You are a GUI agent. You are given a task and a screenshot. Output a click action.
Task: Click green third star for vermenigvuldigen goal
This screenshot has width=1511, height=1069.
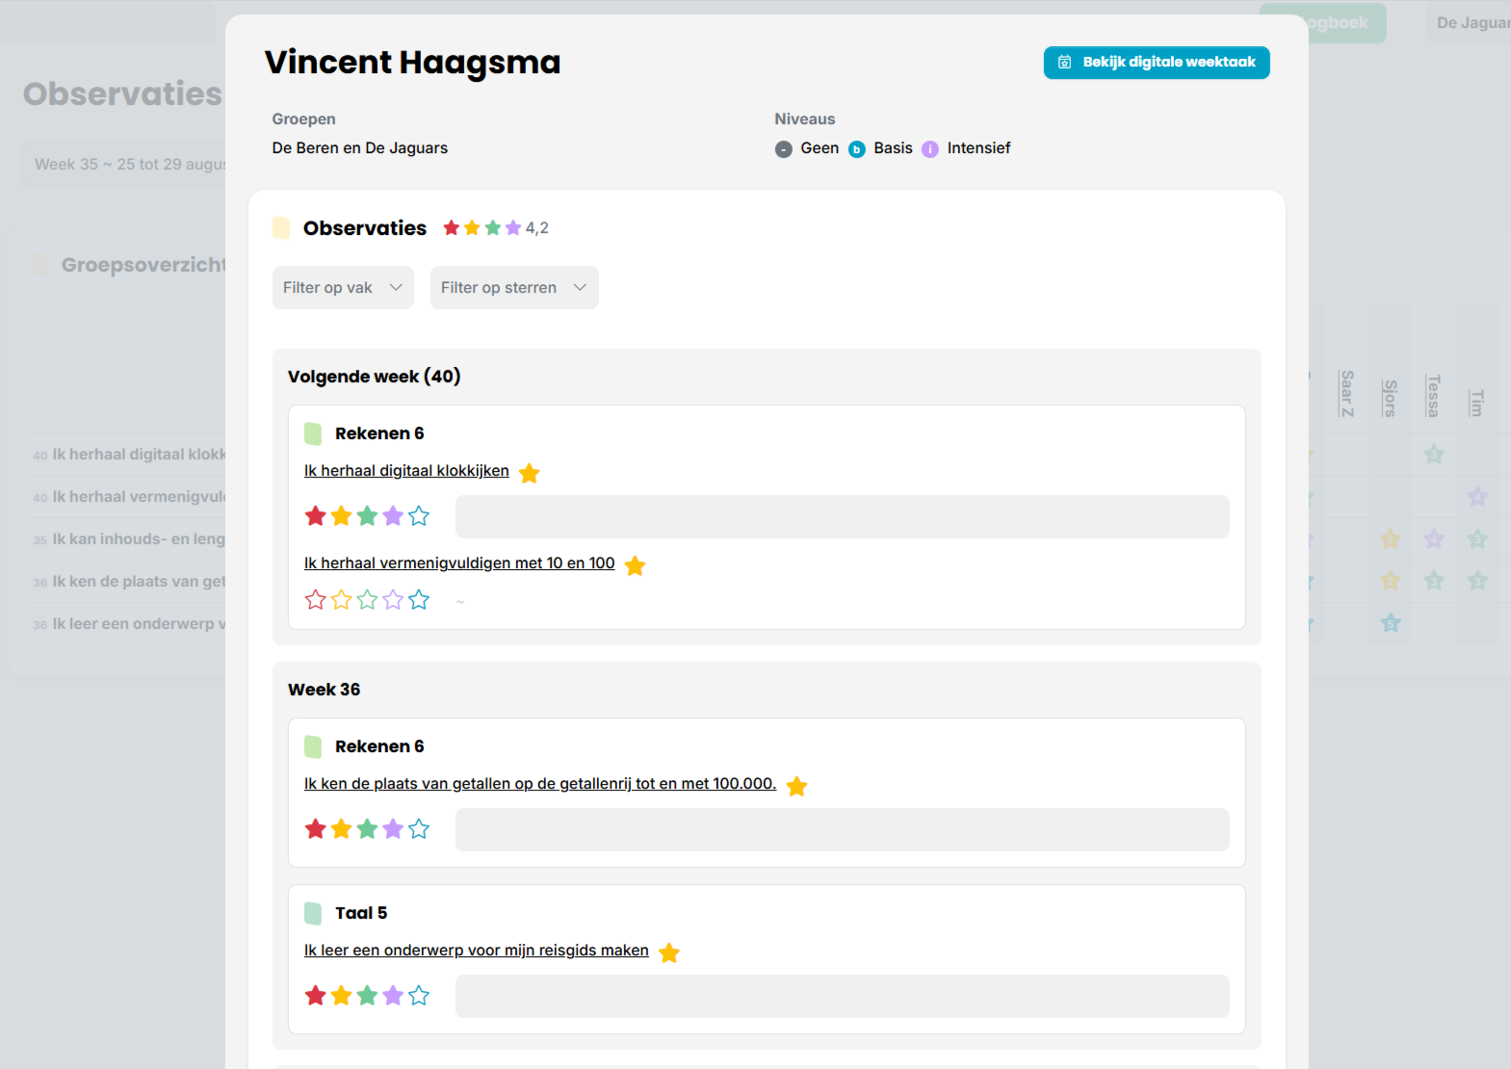click(x=367, y=600)
